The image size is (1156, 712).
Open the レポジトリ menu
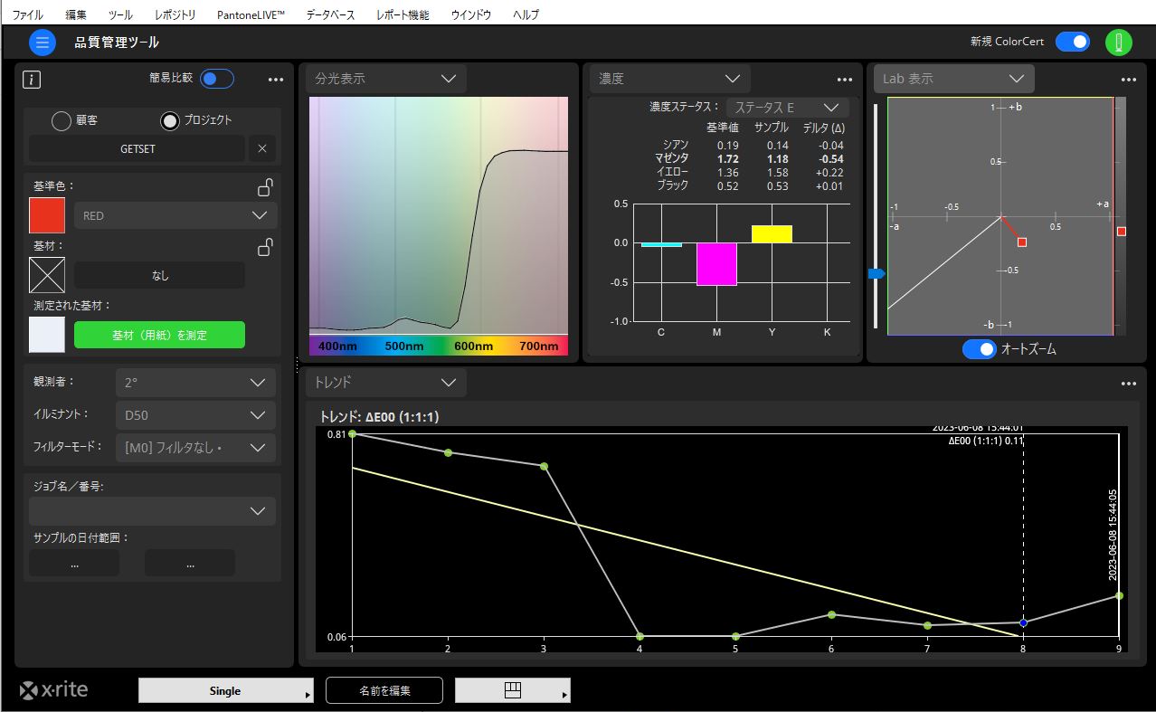[x=175, y=15]
